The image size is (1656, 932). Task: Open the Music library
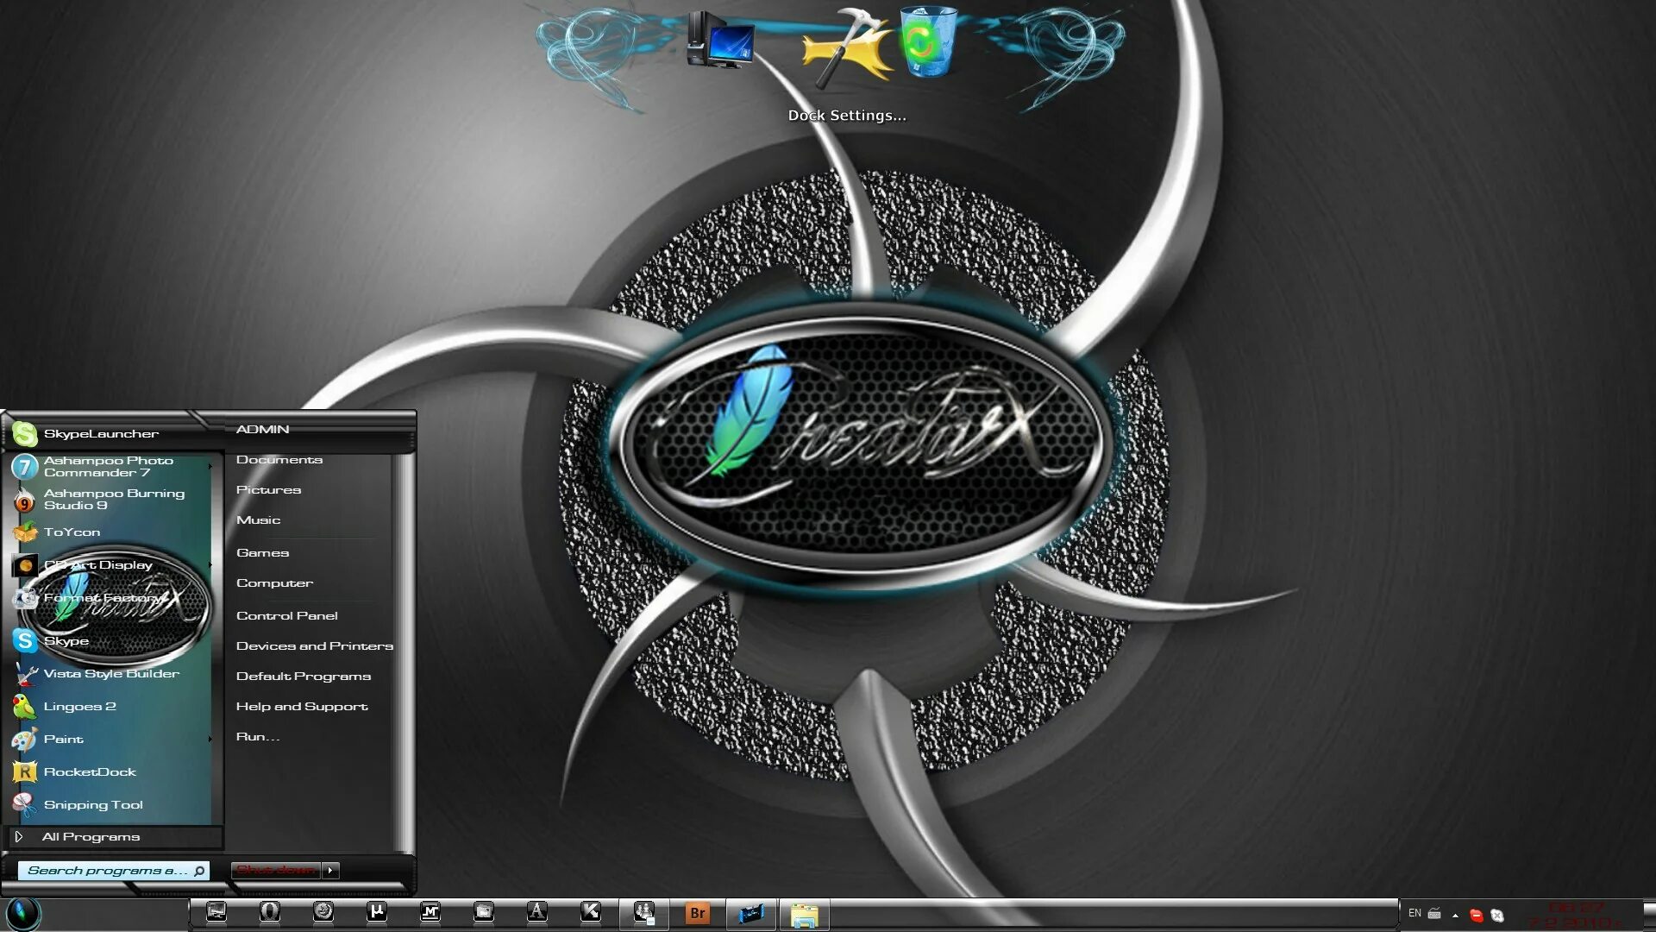pyautogui.click(x=258, y=520)
